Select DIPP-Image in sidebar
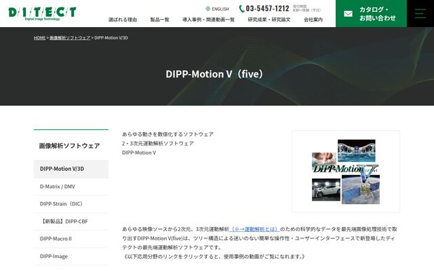This screenshot has height=271, width=434. 71,256
